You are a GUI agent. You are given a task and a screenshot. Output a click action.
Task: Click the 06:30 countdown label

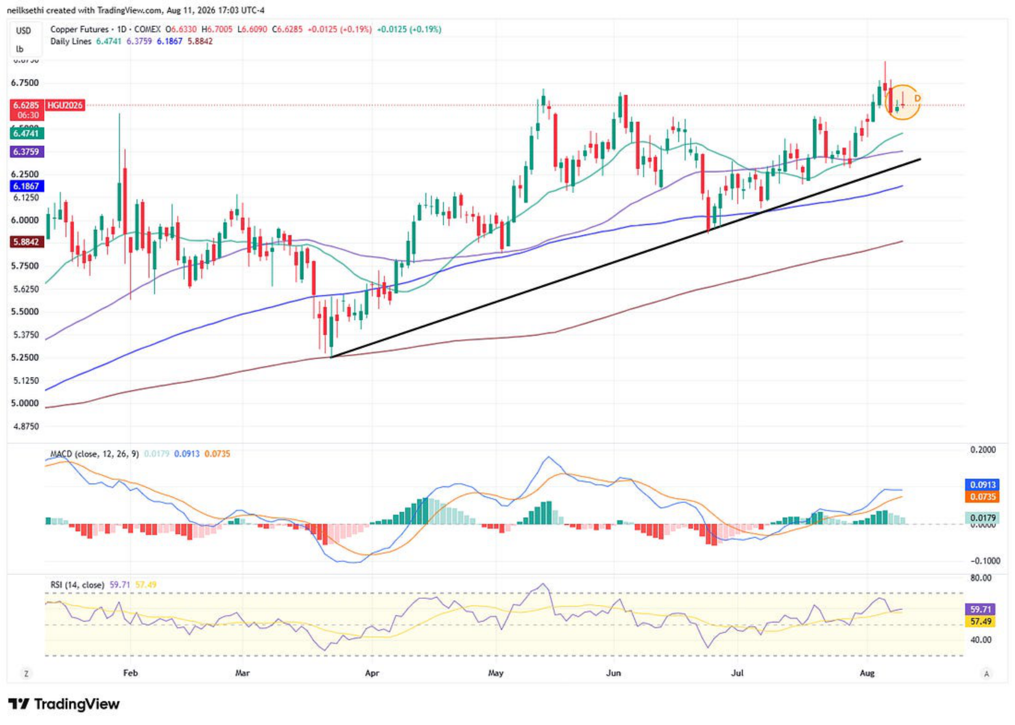click(x=28, y=115)
